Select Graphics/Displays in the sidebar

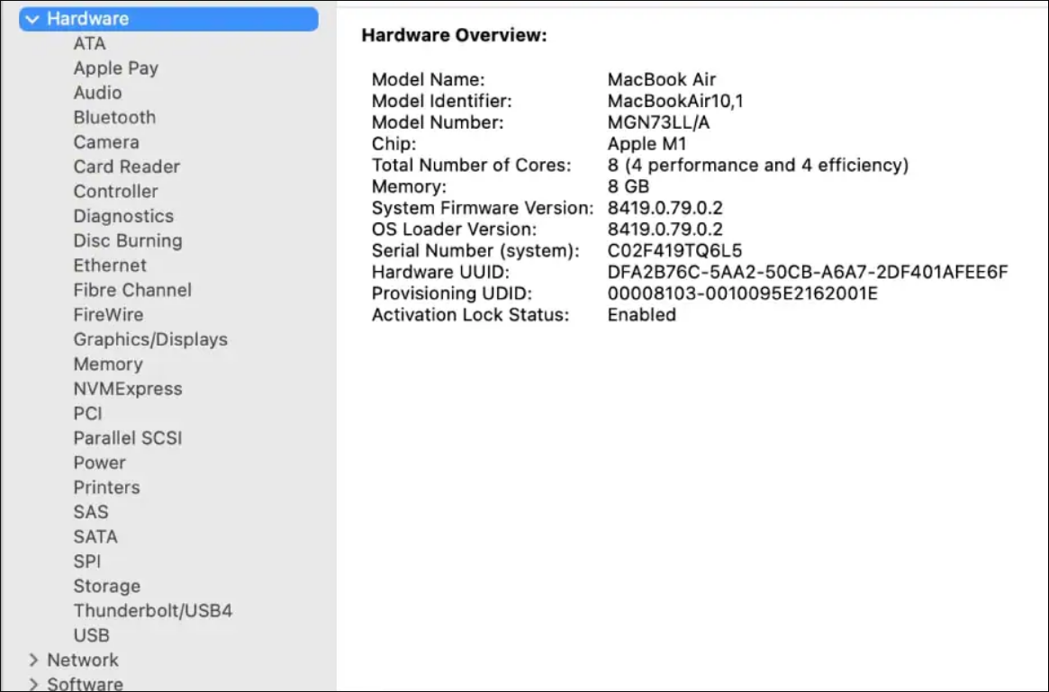(x=150, y=339)
